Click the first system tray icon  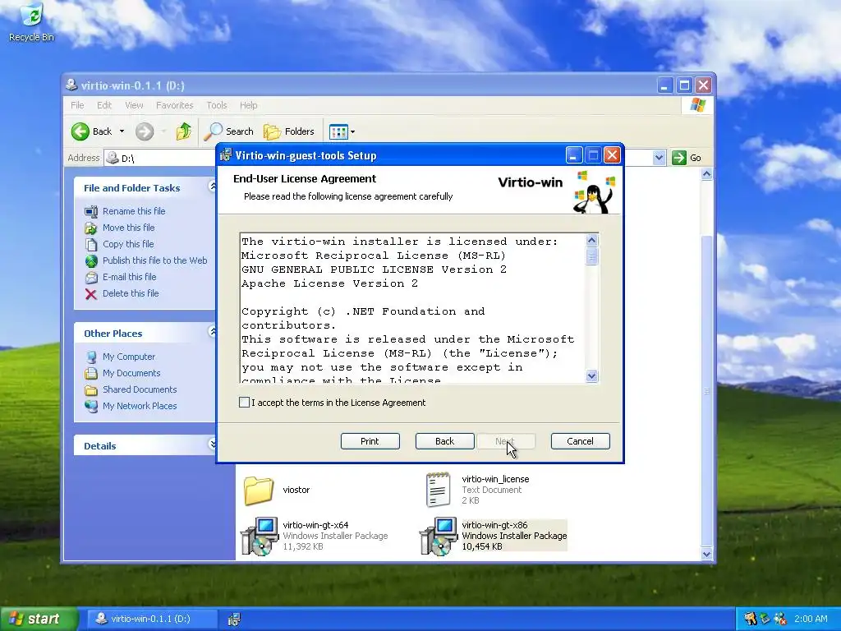click(751, 619)
